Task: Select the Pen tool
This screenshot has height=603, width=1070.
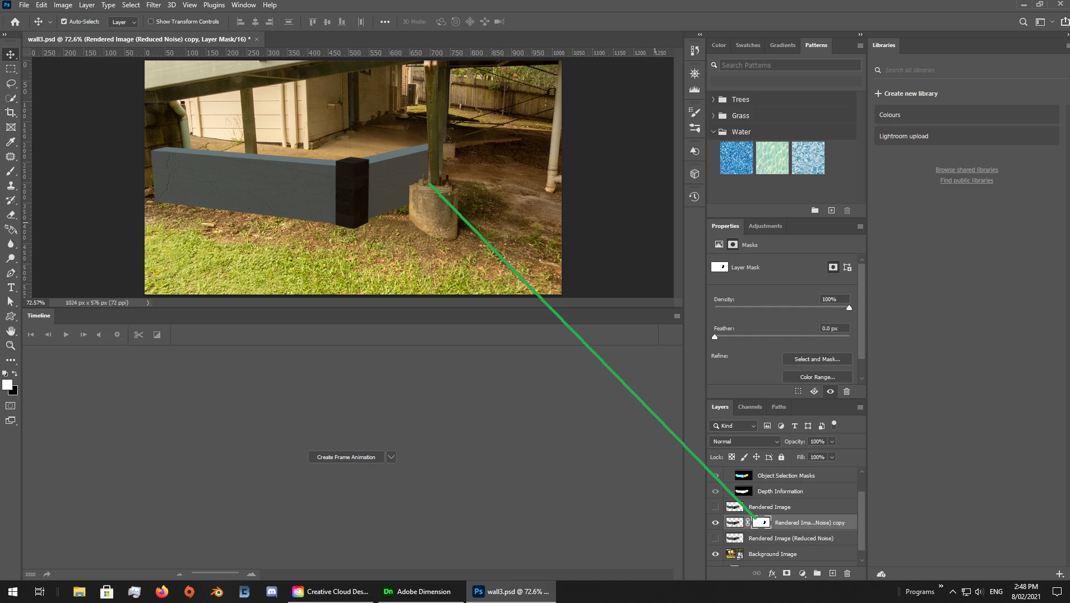Action: [11, 273]
